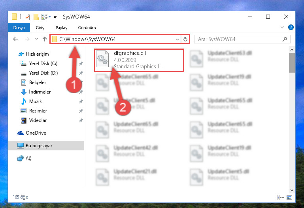Go back with the left arrow
The height and width of the screenshot is (208, 304).
(x=15, y=39)
